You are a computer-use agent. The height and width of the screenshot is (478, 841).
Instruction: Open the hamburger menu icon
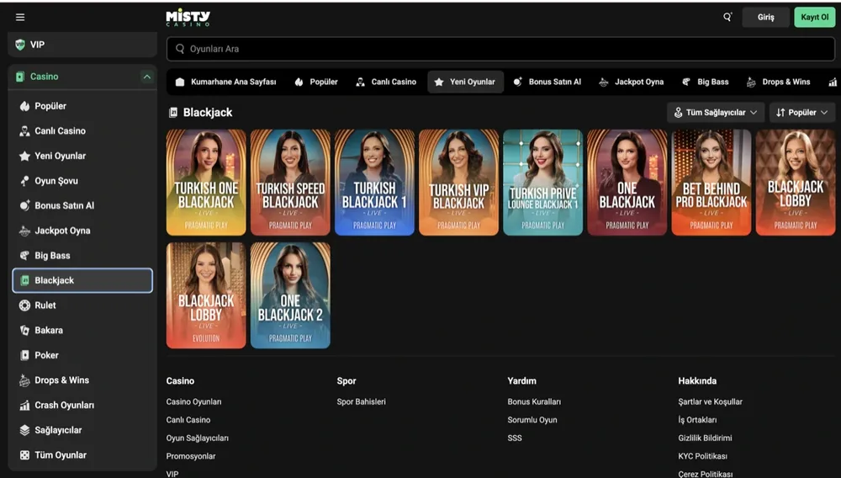[x=20, y=17]
